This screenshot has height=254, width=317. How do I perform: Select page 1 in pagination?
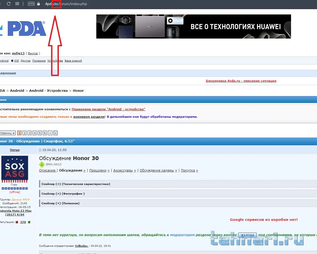pos(20,133)
